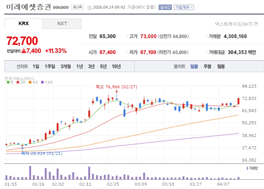Click the 04/07 date label on the axis
This screenshot has height=189, width=264.
point(223,184)
